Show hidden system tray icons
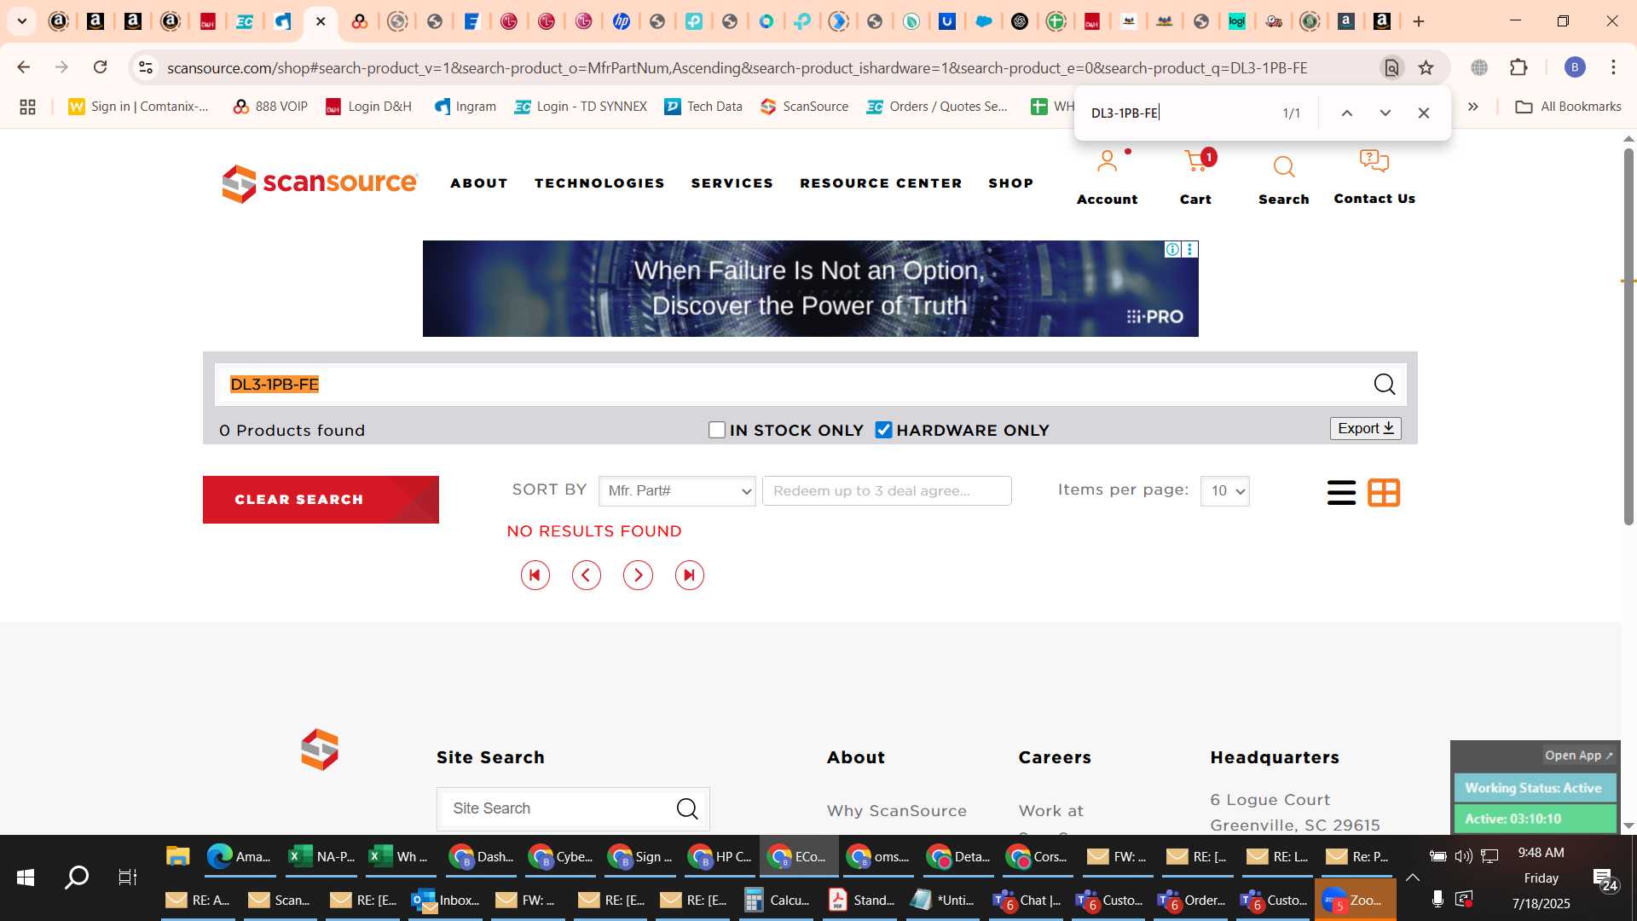The width and height of the screenshot is (1637, 921). (x=1413, y=878)
